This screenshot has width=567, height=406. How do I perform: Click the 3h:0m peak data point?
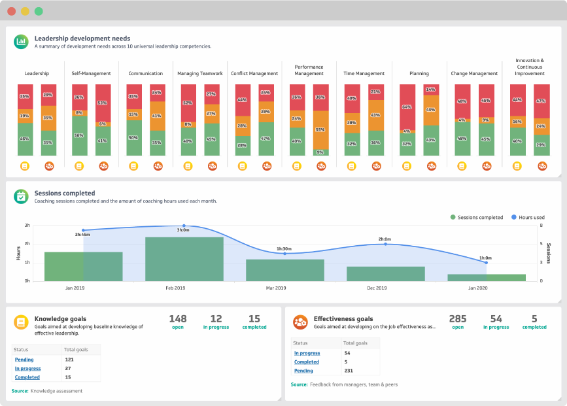(x=184, y=226)
